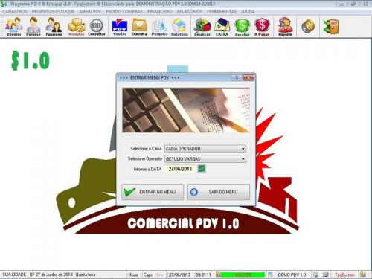Open the Consulta folder icon
This screenshot has height=279, width=372.
pos(139,26)
